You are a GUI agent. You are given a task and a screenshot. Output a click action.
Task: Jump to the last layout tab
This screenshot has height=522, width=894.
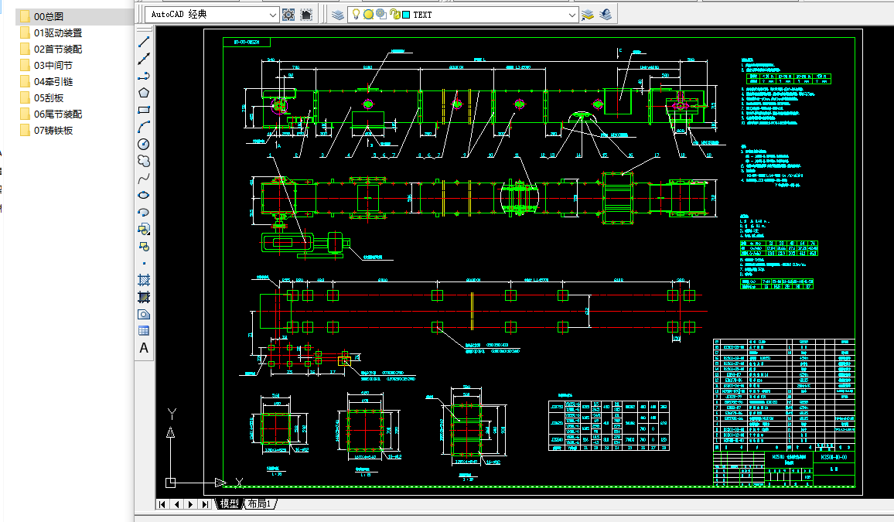click(205, 504)
